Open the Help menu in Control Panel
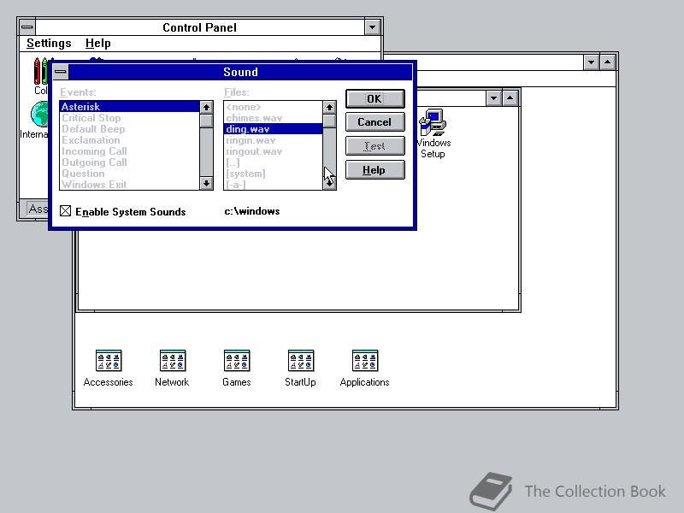 [98, 44]
